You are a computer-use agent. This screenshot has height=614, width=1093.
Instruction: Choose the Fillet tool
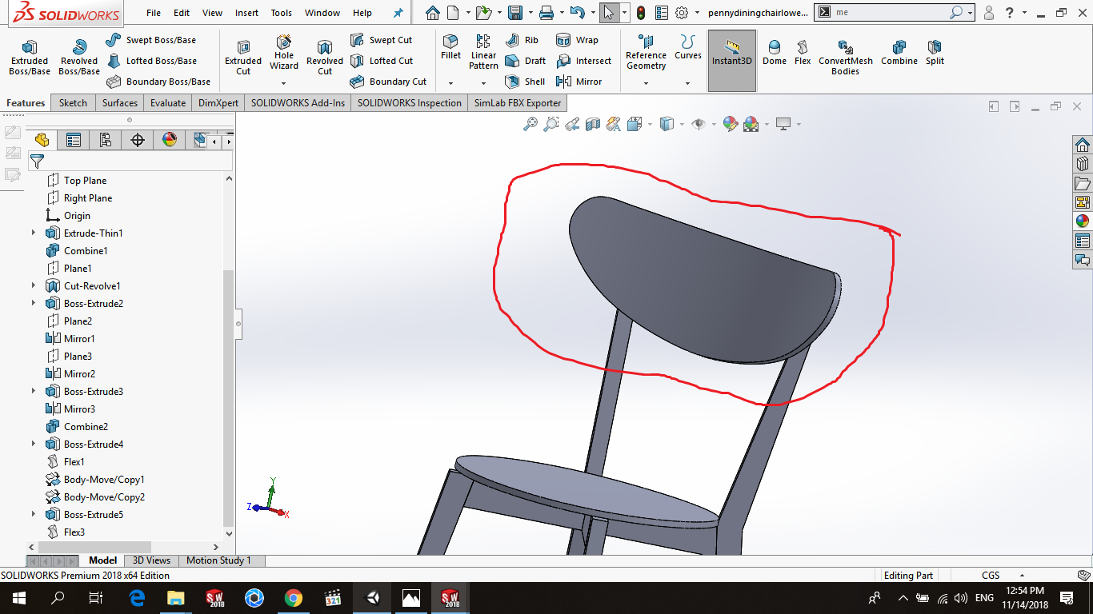[x=450, y=46]
